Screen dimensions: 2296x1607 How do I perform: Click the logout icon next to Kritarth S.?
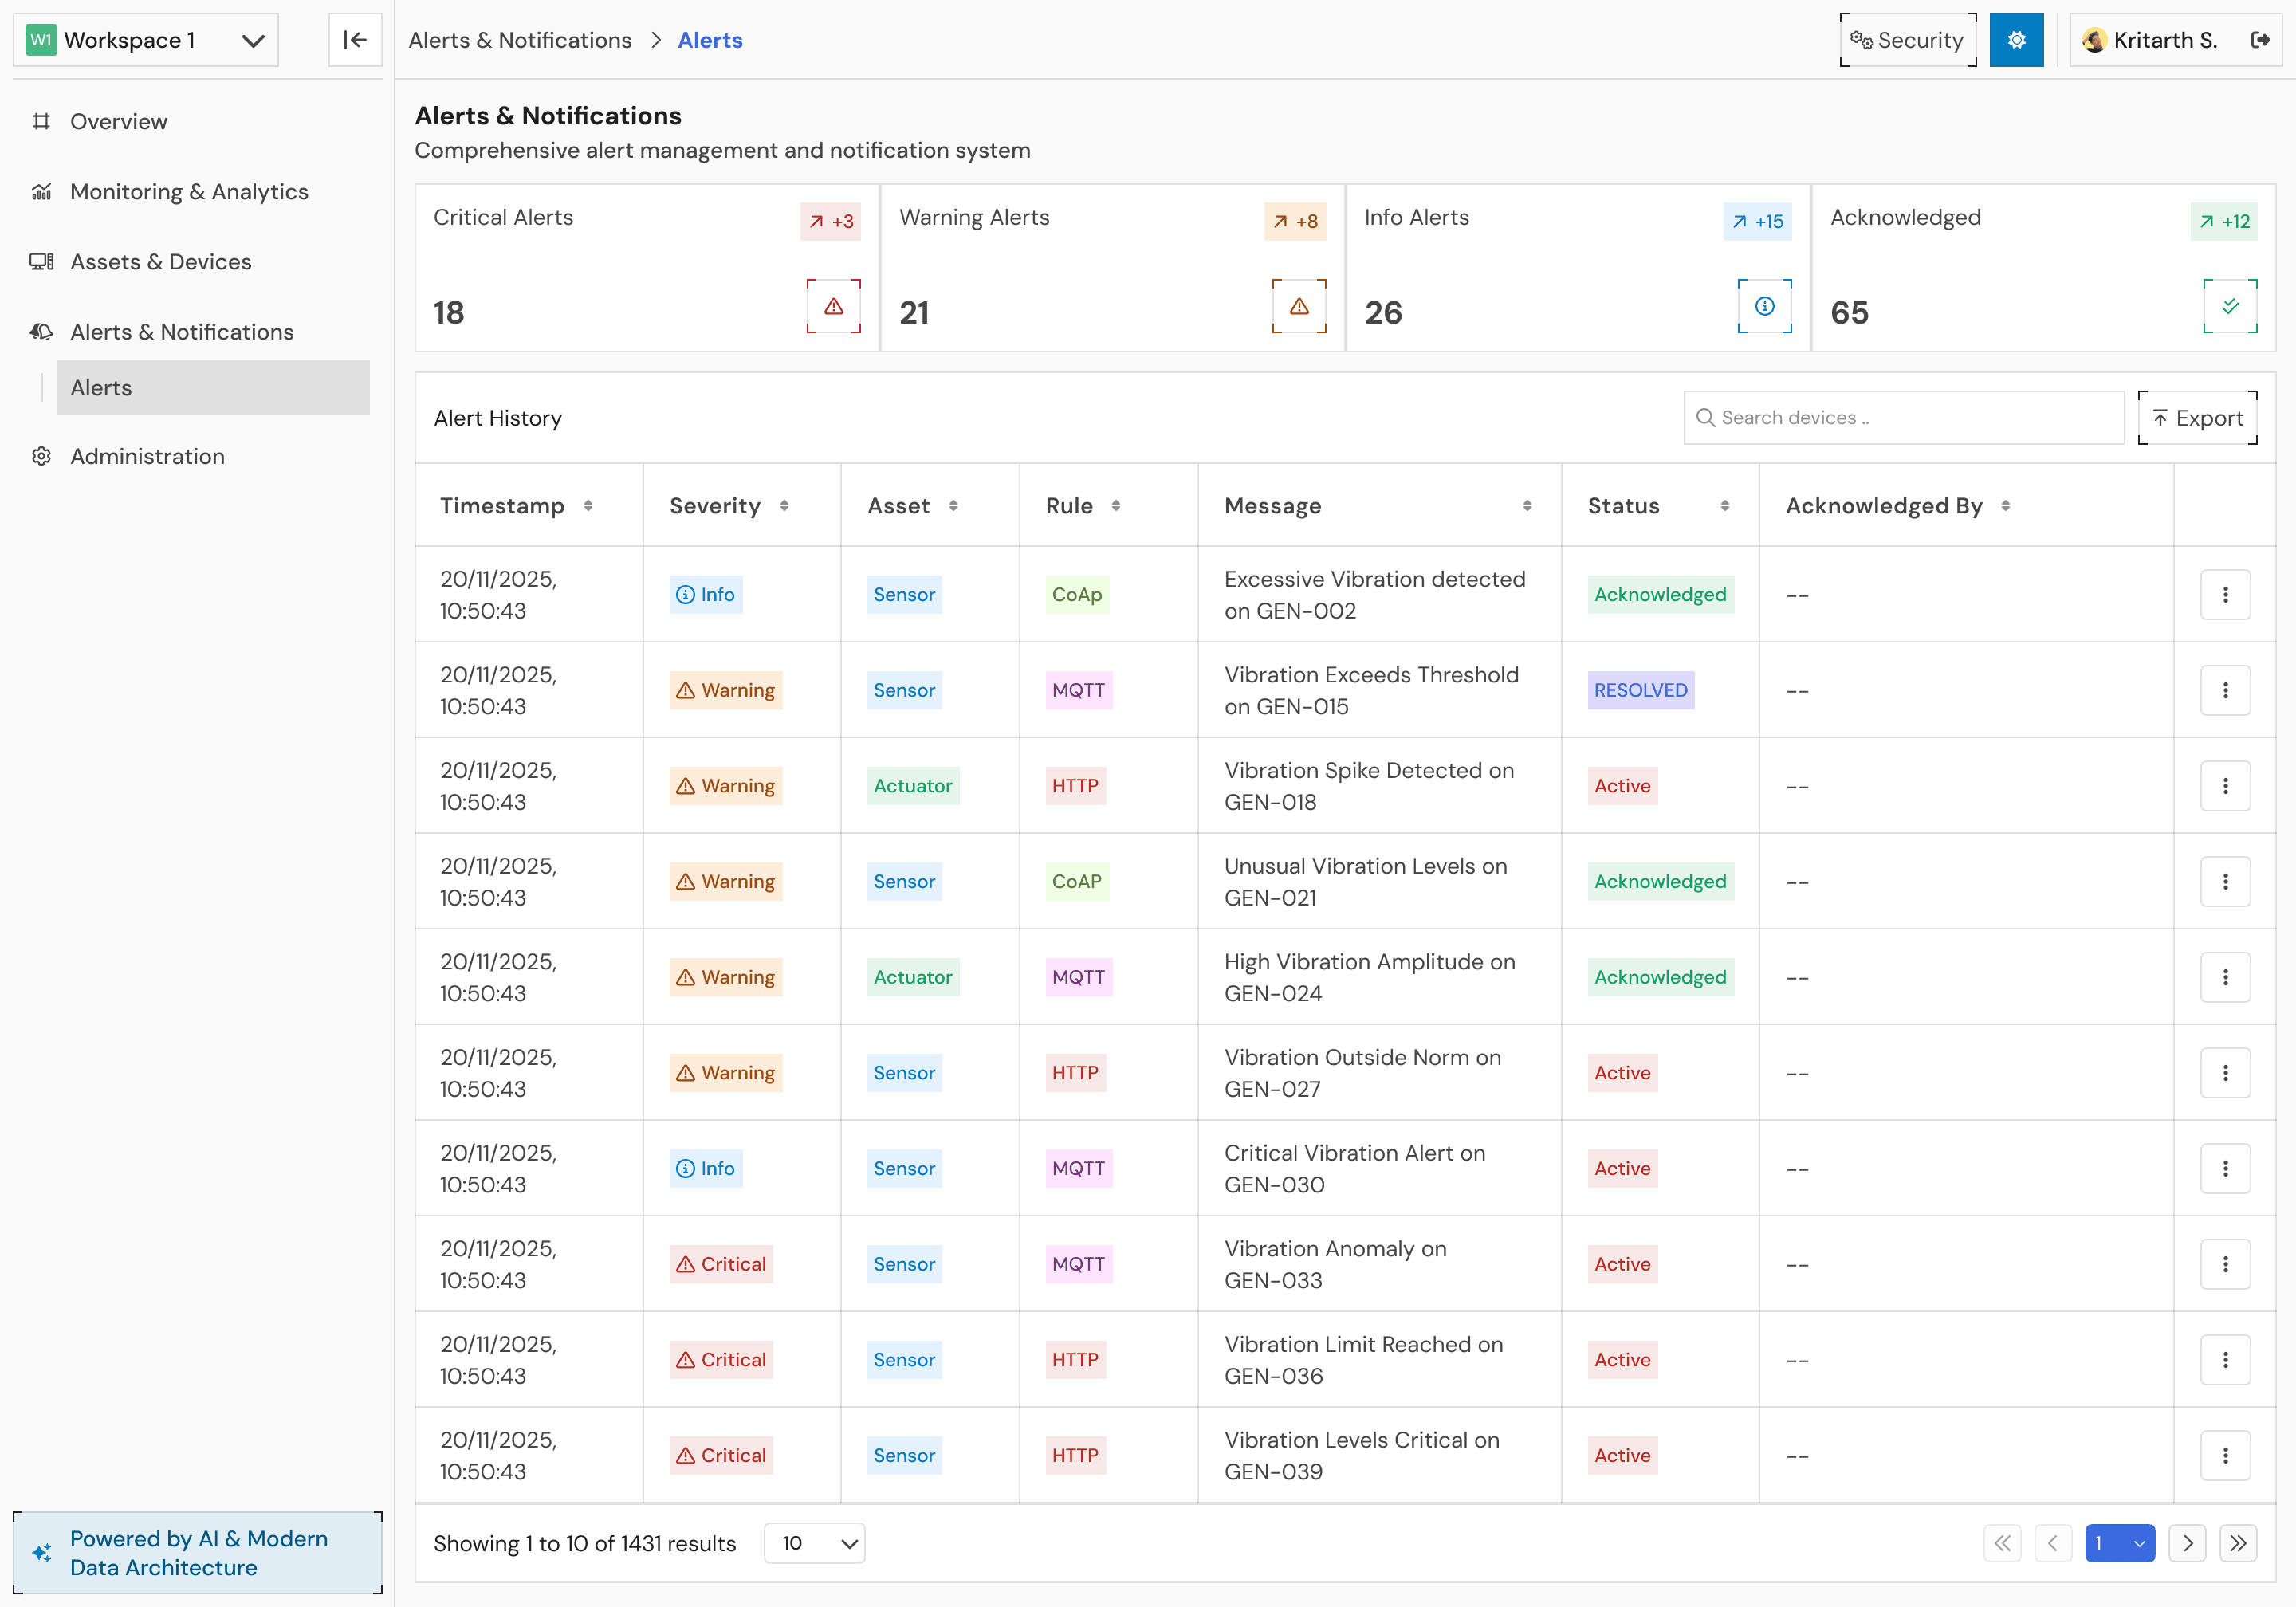2259,40
